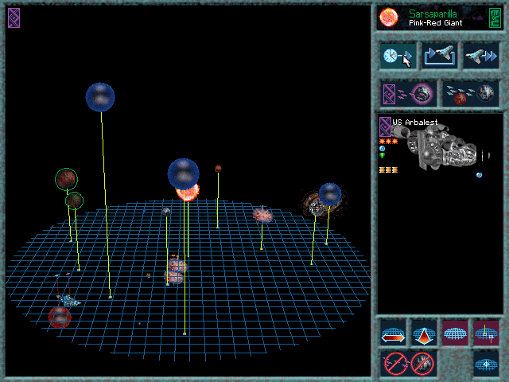Click the pink nebula star lane object
This screenshot has width=509, height=382.
[262, 215]
